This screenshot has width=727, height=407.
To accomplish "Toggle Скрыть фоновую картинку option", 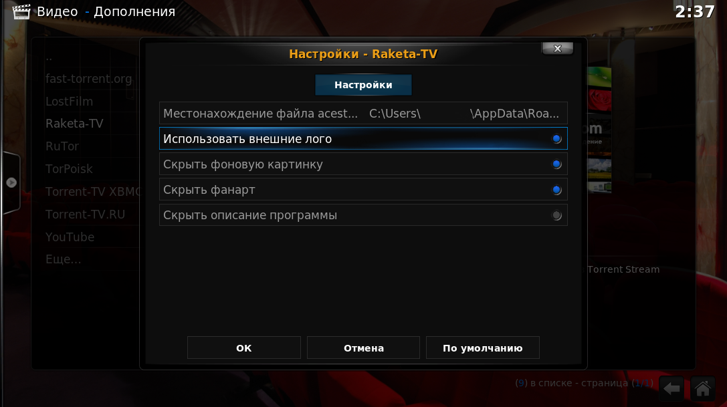I will click(x=363, y=164).
